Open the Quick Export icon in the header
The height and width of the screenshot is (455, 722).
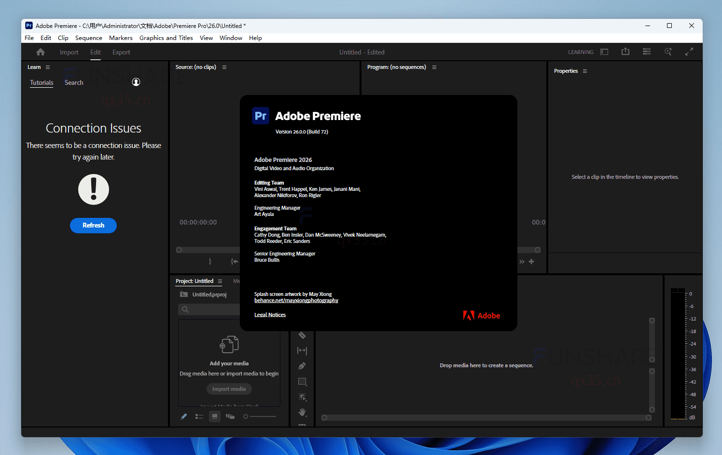(625, 51)
